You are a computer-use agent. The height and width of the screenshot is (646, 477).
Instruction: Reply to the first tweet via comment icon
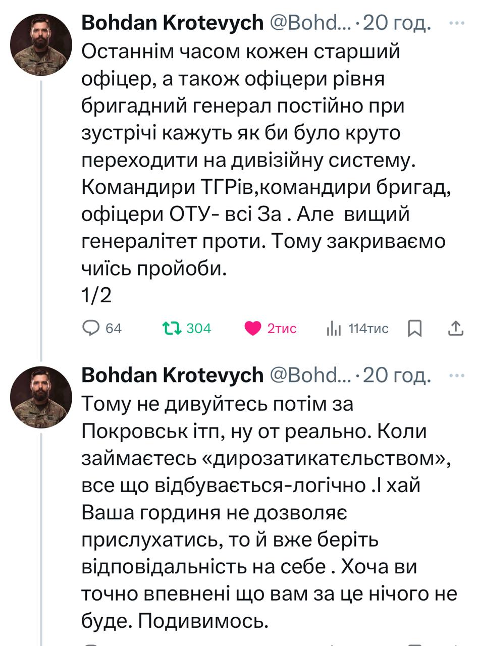91,329
